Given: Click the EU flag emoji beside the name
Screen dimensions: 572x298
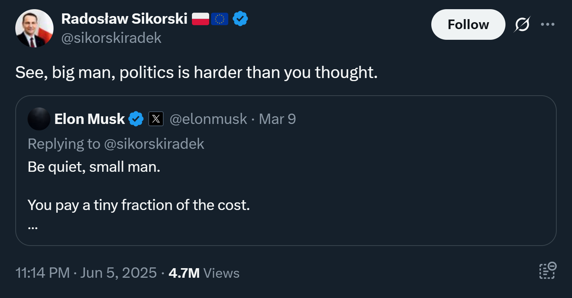Looking at the screenshot, I should coord(219,19).
